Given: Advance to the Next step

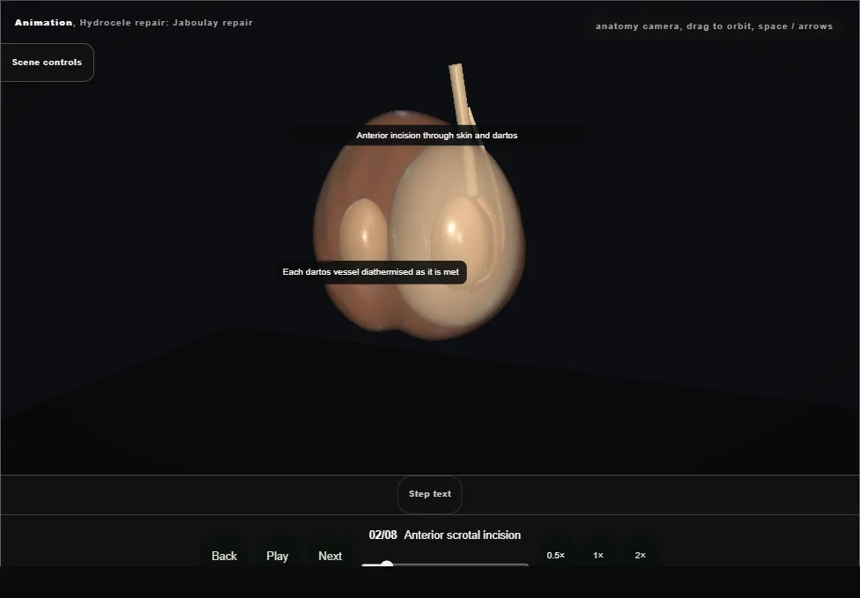Looking at the screenshot, I should point(330,556).
